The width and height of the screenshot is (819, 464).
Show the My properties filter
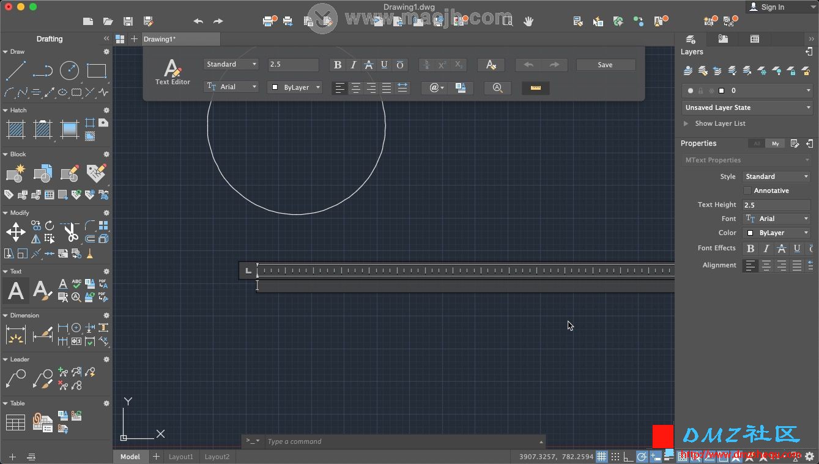coord(775,143)
